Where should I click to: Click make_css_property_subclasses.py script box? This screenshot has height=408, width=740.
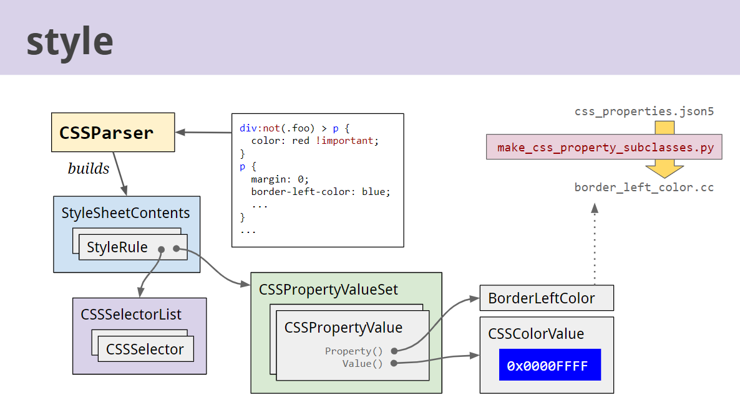(604, 147)
